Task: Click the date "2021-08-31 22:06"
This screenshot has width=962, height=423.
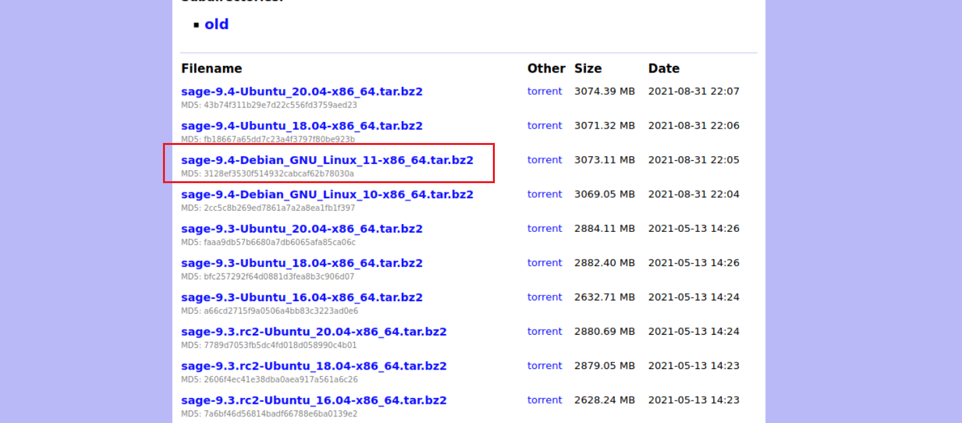Action: pyautogui.click(x=694, y=125)
